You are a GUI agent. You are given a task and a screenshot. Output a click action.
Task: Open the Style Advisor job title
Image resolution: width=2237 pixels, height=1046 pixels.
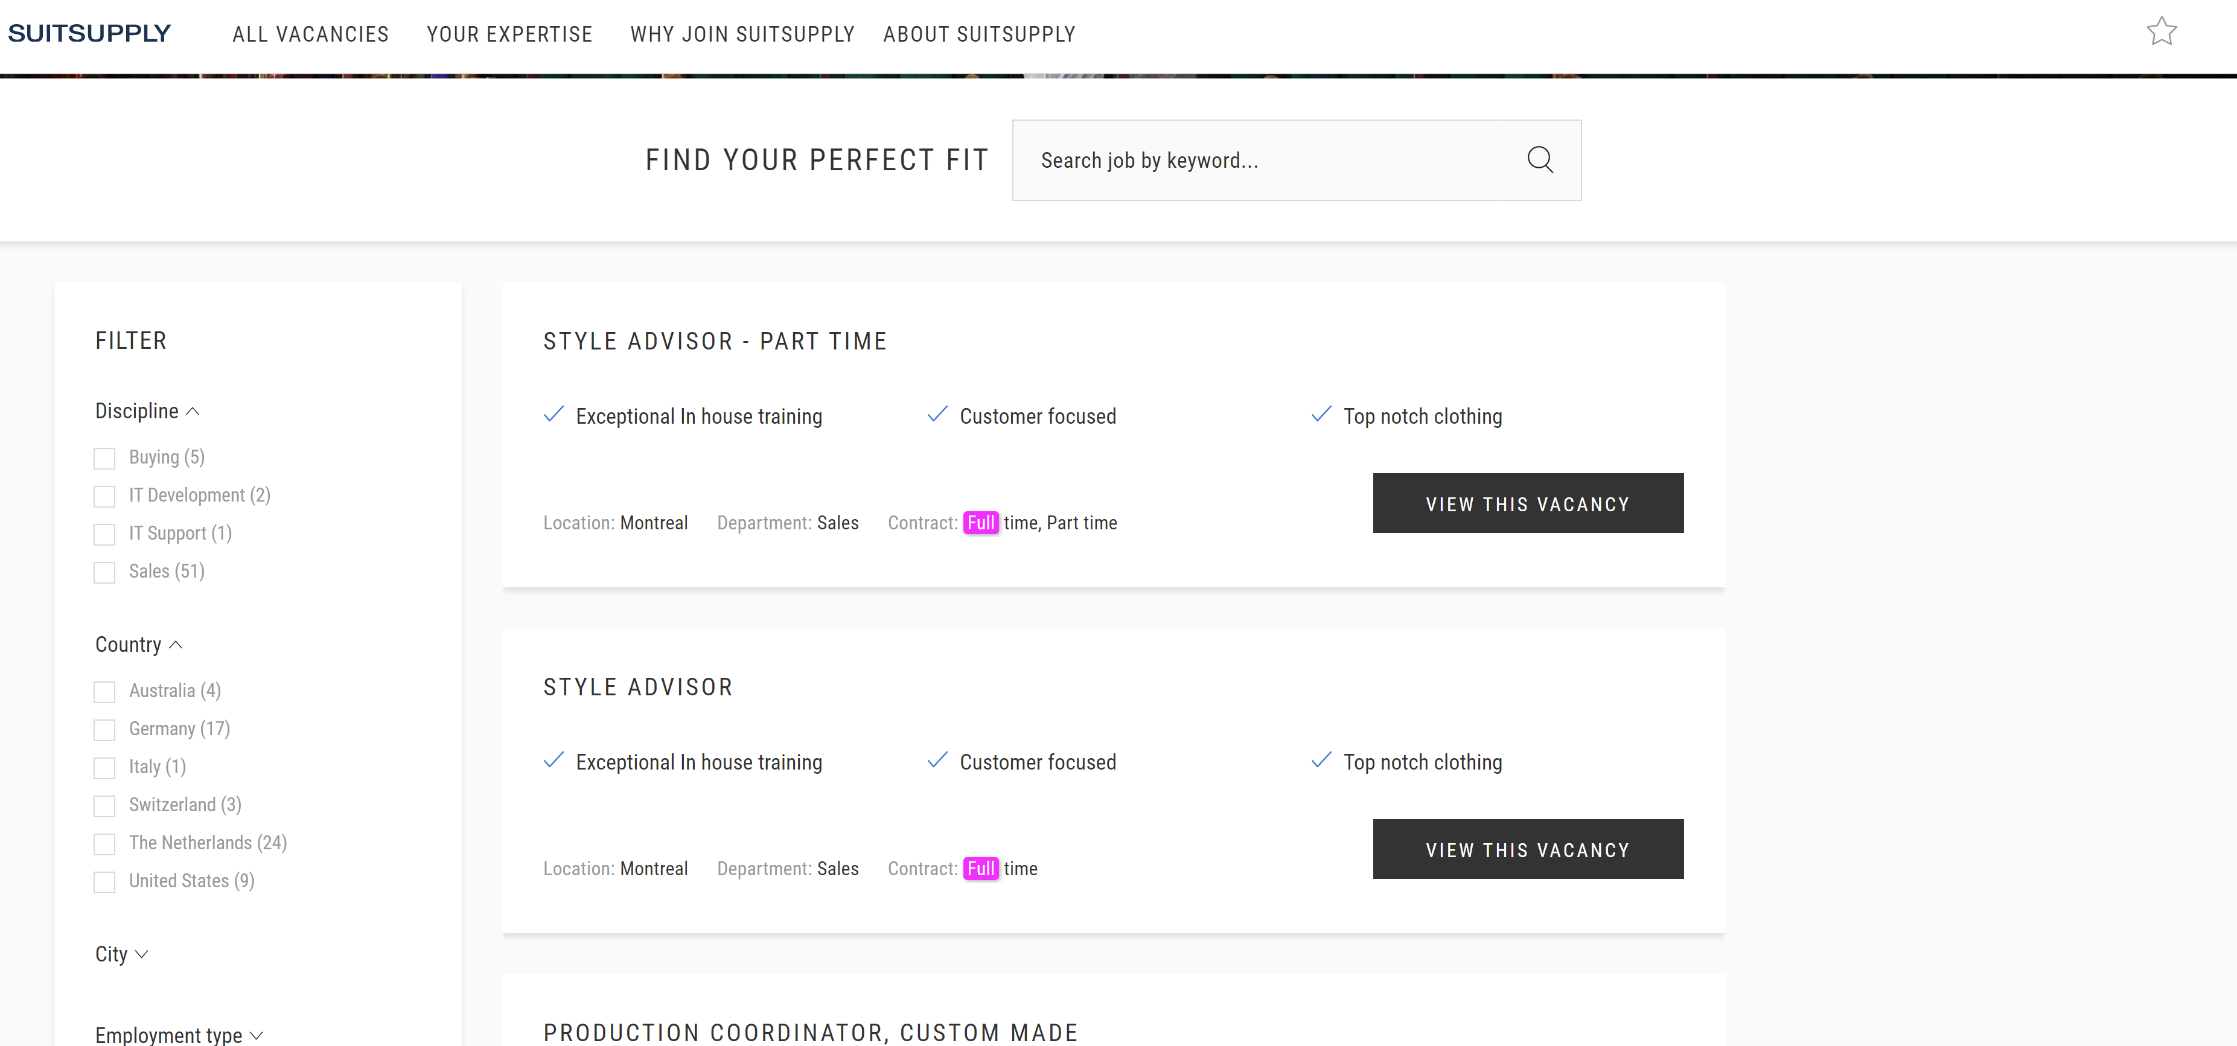(638, 687)
